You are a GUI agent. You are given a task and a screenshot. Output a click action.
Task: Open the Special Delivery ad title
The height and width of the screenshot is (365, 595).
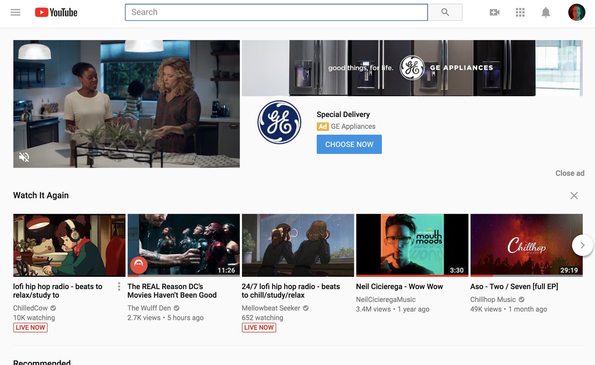click(343, 115)
